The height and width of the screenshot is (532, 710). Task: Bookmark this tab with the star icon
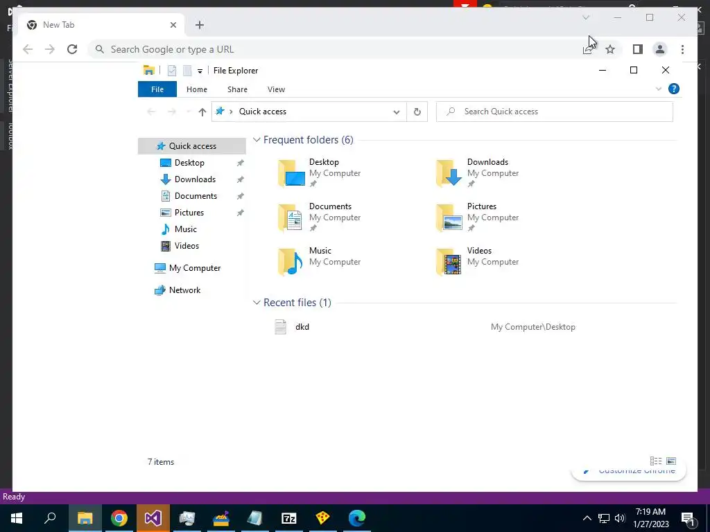(610, 49)
